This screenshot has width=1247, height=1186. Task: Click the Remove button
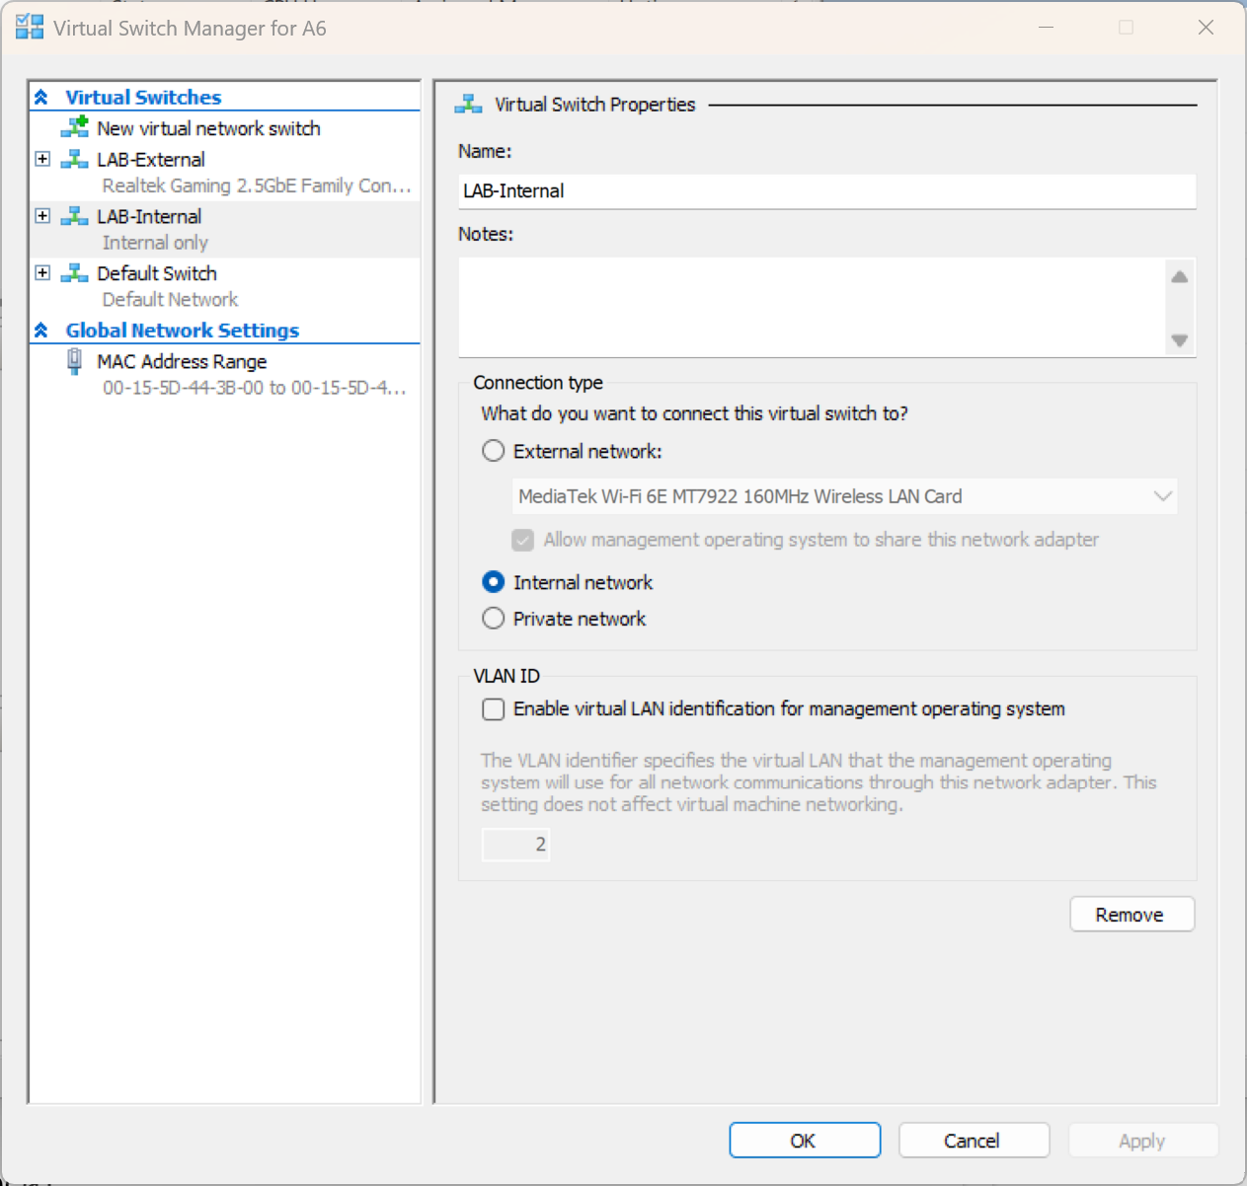tap(1131, 915)
